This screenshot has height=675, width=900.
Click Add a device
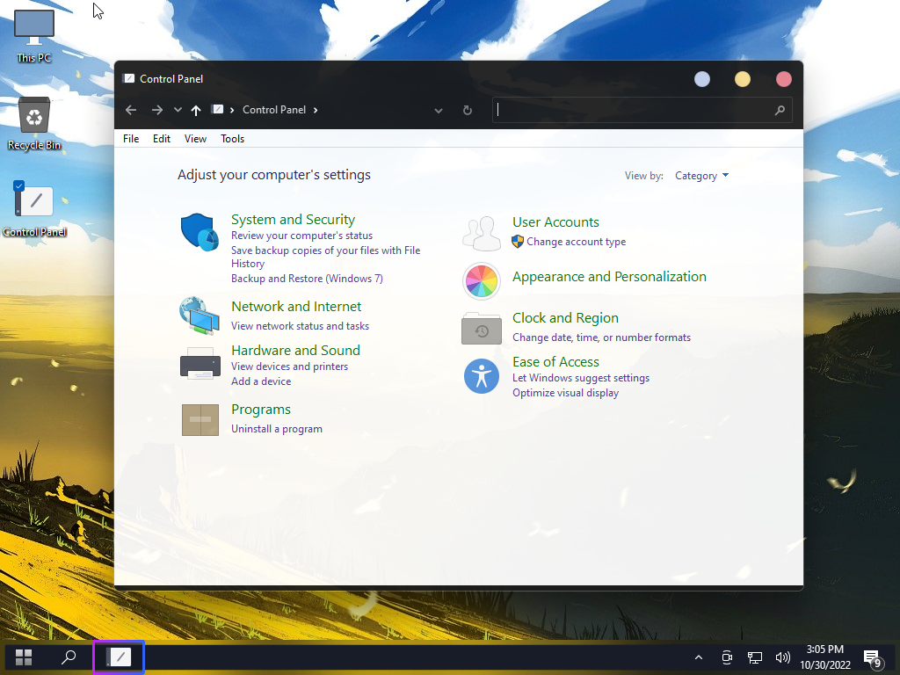pos(261,381)
